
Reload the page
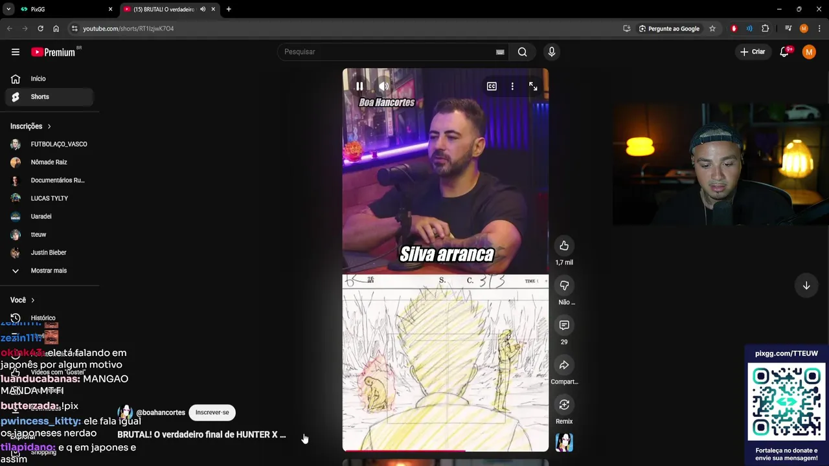point(40,28)
